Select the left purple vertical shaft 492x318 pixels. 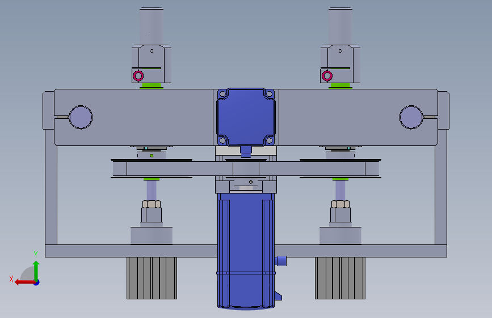pyautogui.click(x=152, y=190)
